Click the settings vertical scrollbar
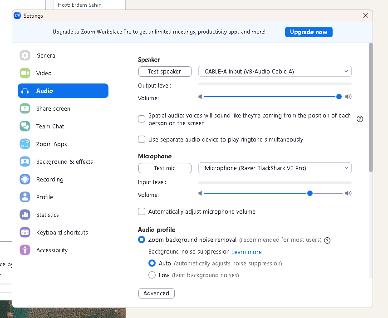 point(370,108)
